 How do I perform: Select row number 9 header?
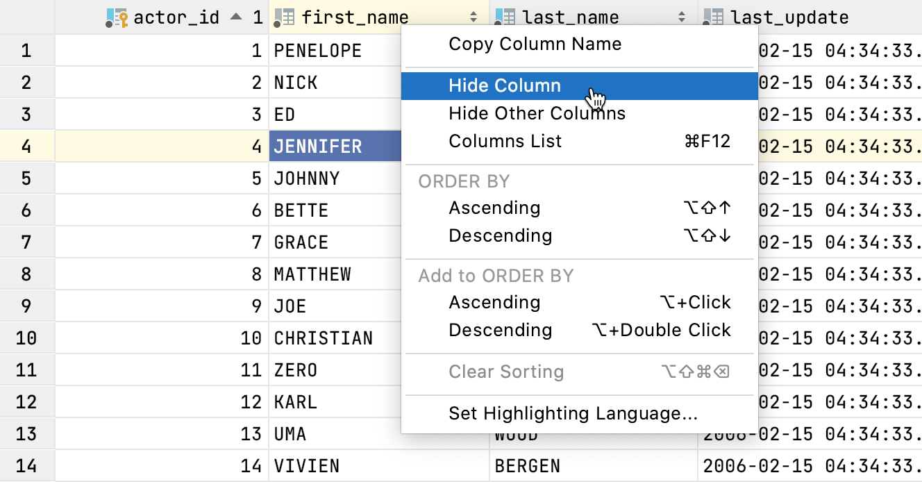click(x=26, y=306)
